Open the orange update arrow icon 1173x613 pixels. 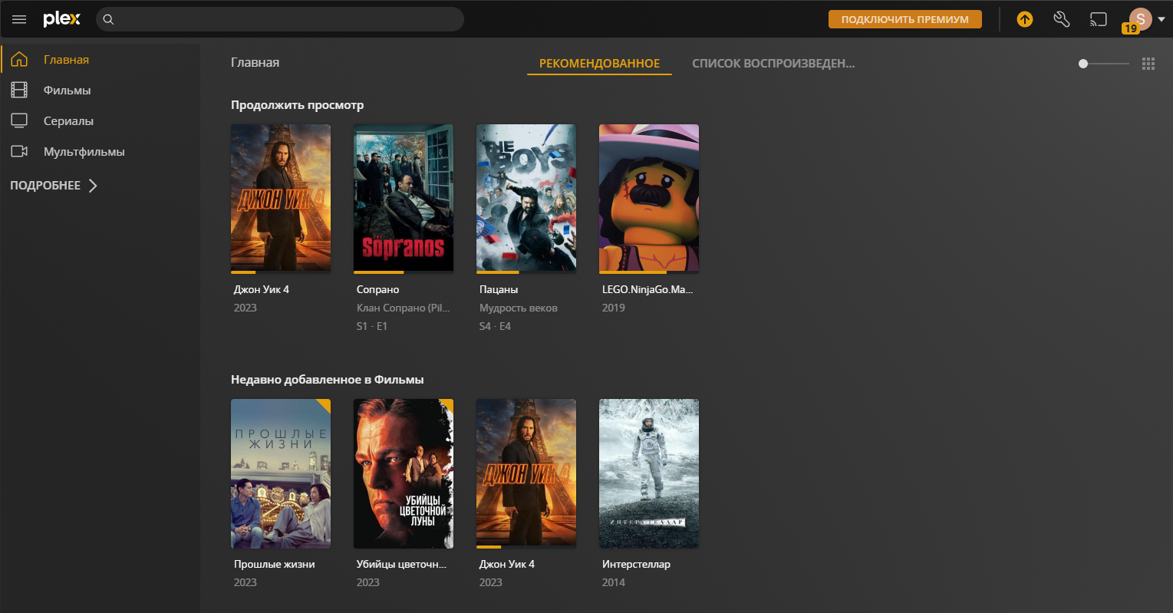point(1025,19)
